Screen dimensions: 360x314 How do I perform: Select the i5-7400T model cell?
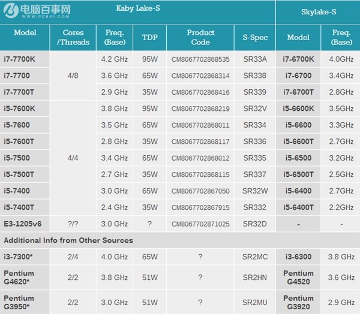[25, 207]
